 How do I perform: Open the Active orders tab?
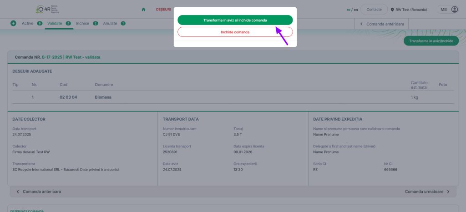28,23
